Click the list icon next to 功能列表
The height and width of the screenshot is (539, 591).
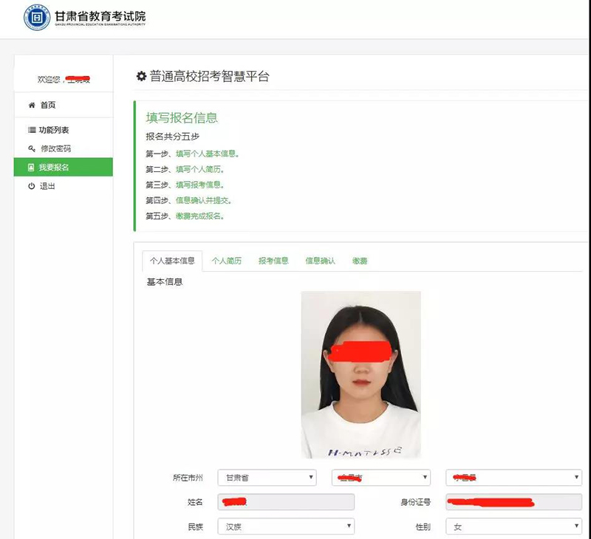[32, 130]
